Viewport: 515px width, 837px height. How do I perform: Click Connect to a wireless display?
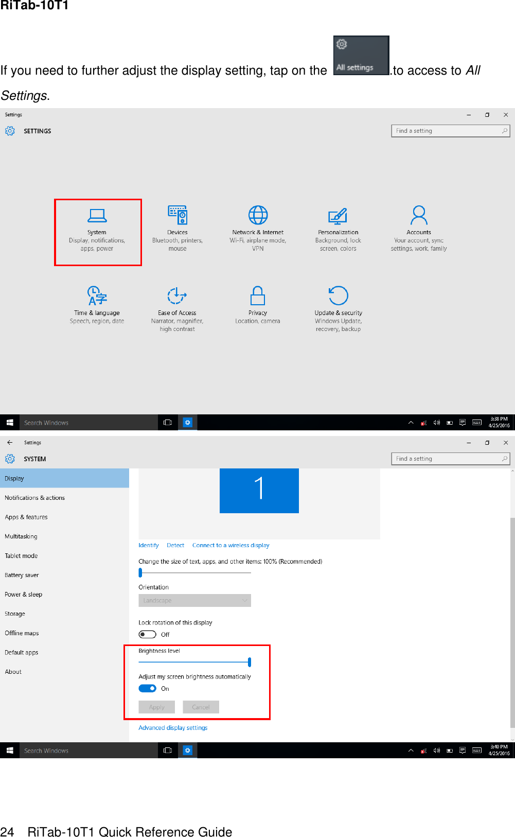230,545
